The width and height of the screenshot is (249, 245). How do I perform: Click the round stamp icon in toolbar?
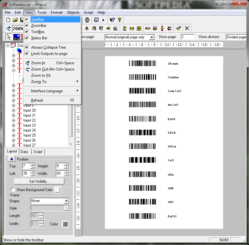pos(87,20)
